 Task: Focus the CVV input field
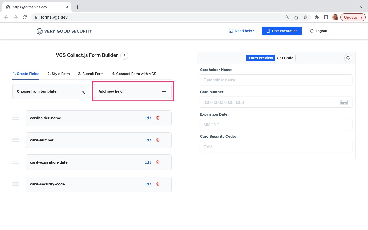(x=276, y=147)
